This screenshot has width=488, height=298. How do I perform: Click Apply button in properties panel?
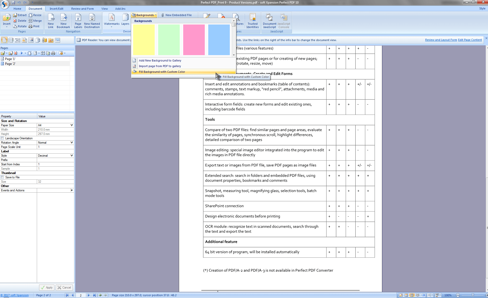pyautogui.click(x=47, y=288)
